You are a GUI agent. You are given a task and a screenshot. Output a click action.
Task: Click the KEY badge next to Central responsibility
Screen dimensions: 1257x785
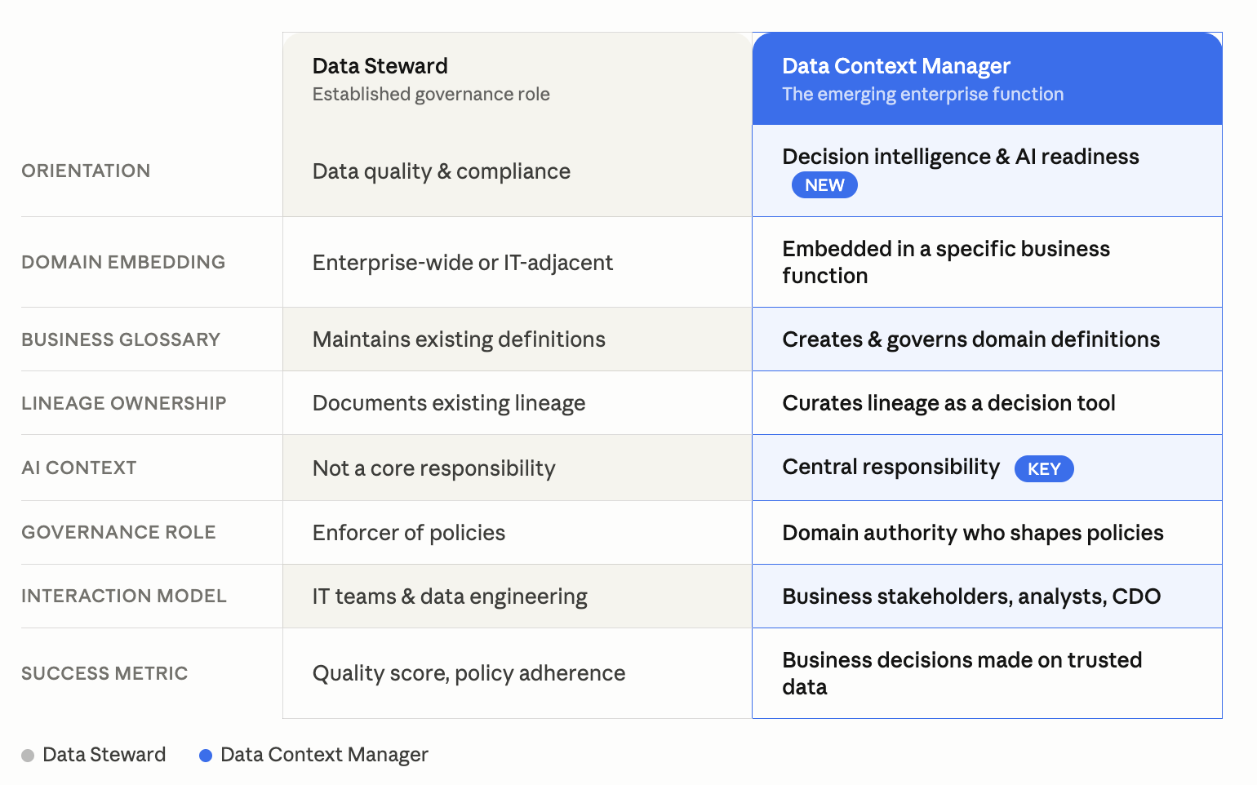(1043, 469)
